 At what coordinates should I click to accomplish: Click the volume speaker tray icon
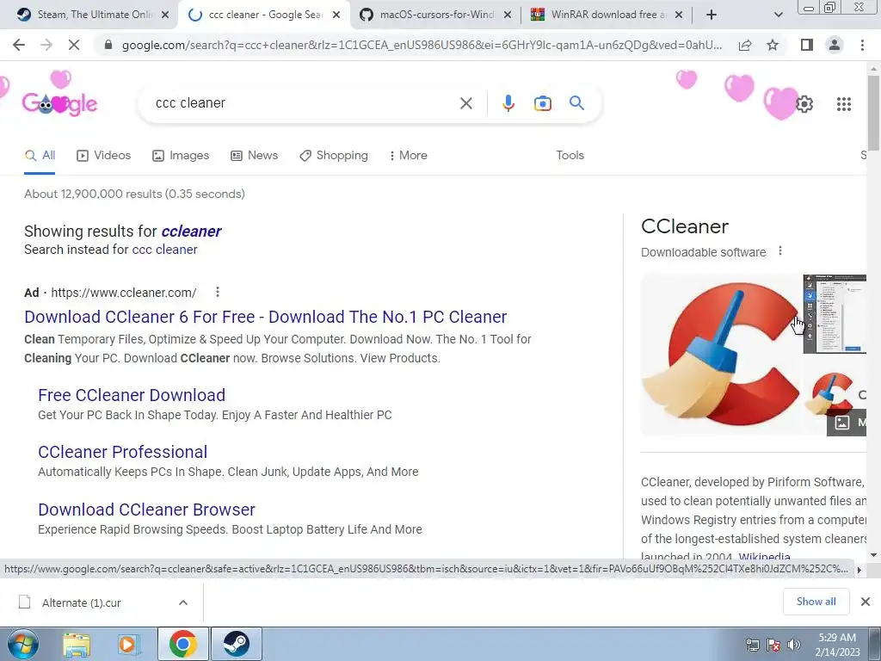point(794,645)
